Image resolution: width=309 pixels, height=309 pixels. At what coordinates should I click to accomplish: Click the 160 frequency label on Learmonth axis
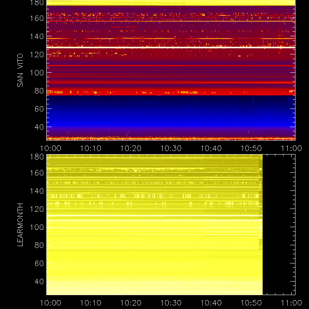click(37, 173)
